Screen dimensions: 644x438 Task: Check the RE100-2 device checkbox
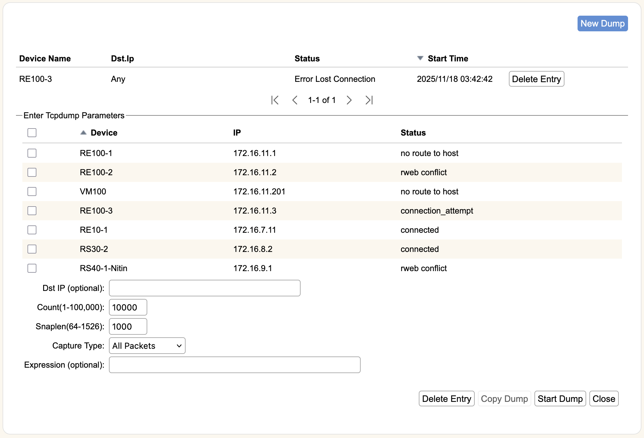pos(32,172)
